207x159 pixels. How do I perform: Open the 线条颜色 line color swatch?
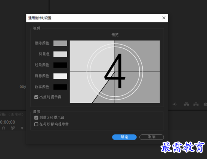pos(60,65)
